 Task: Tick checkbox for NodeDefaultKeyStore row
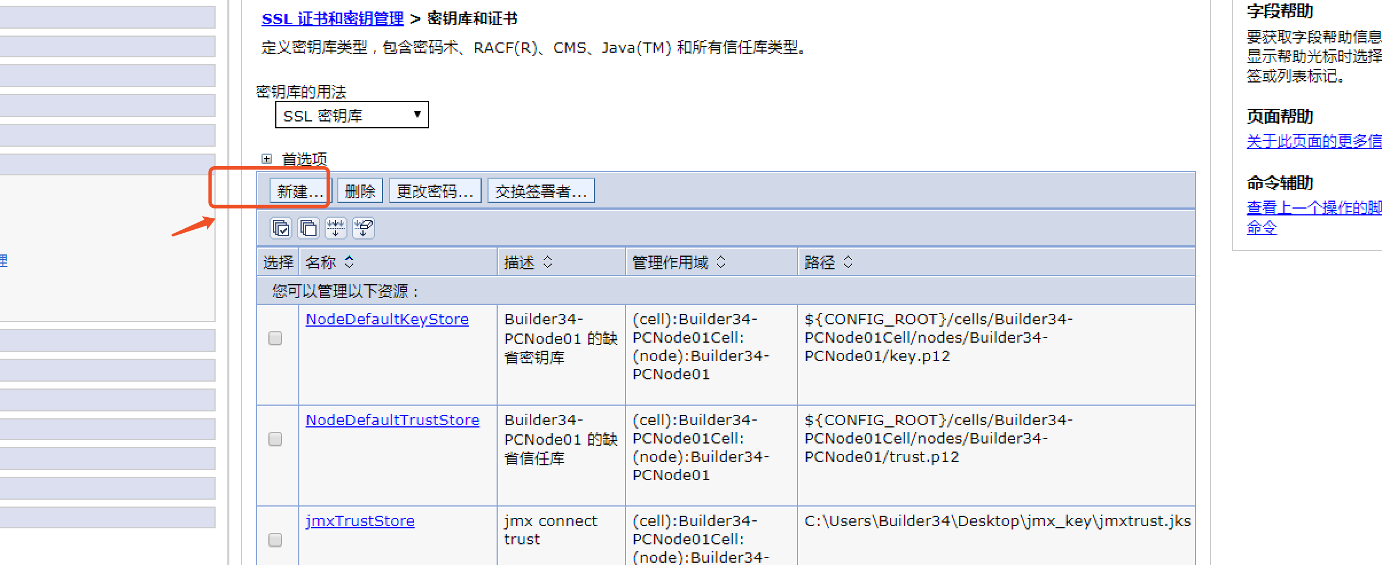coord(275,338)
